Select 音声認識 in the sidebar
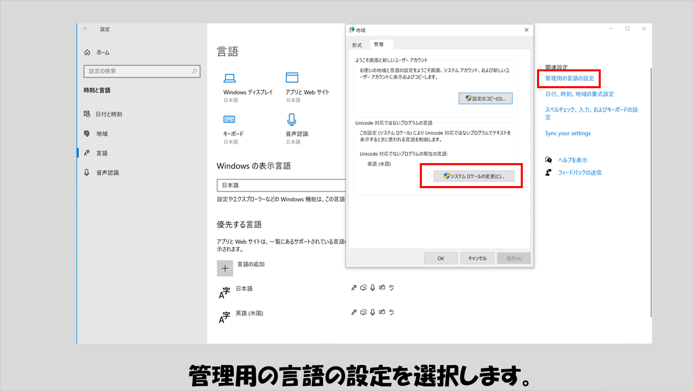The image size is (694, 391). pyautogui.click(x=108, y=173)
